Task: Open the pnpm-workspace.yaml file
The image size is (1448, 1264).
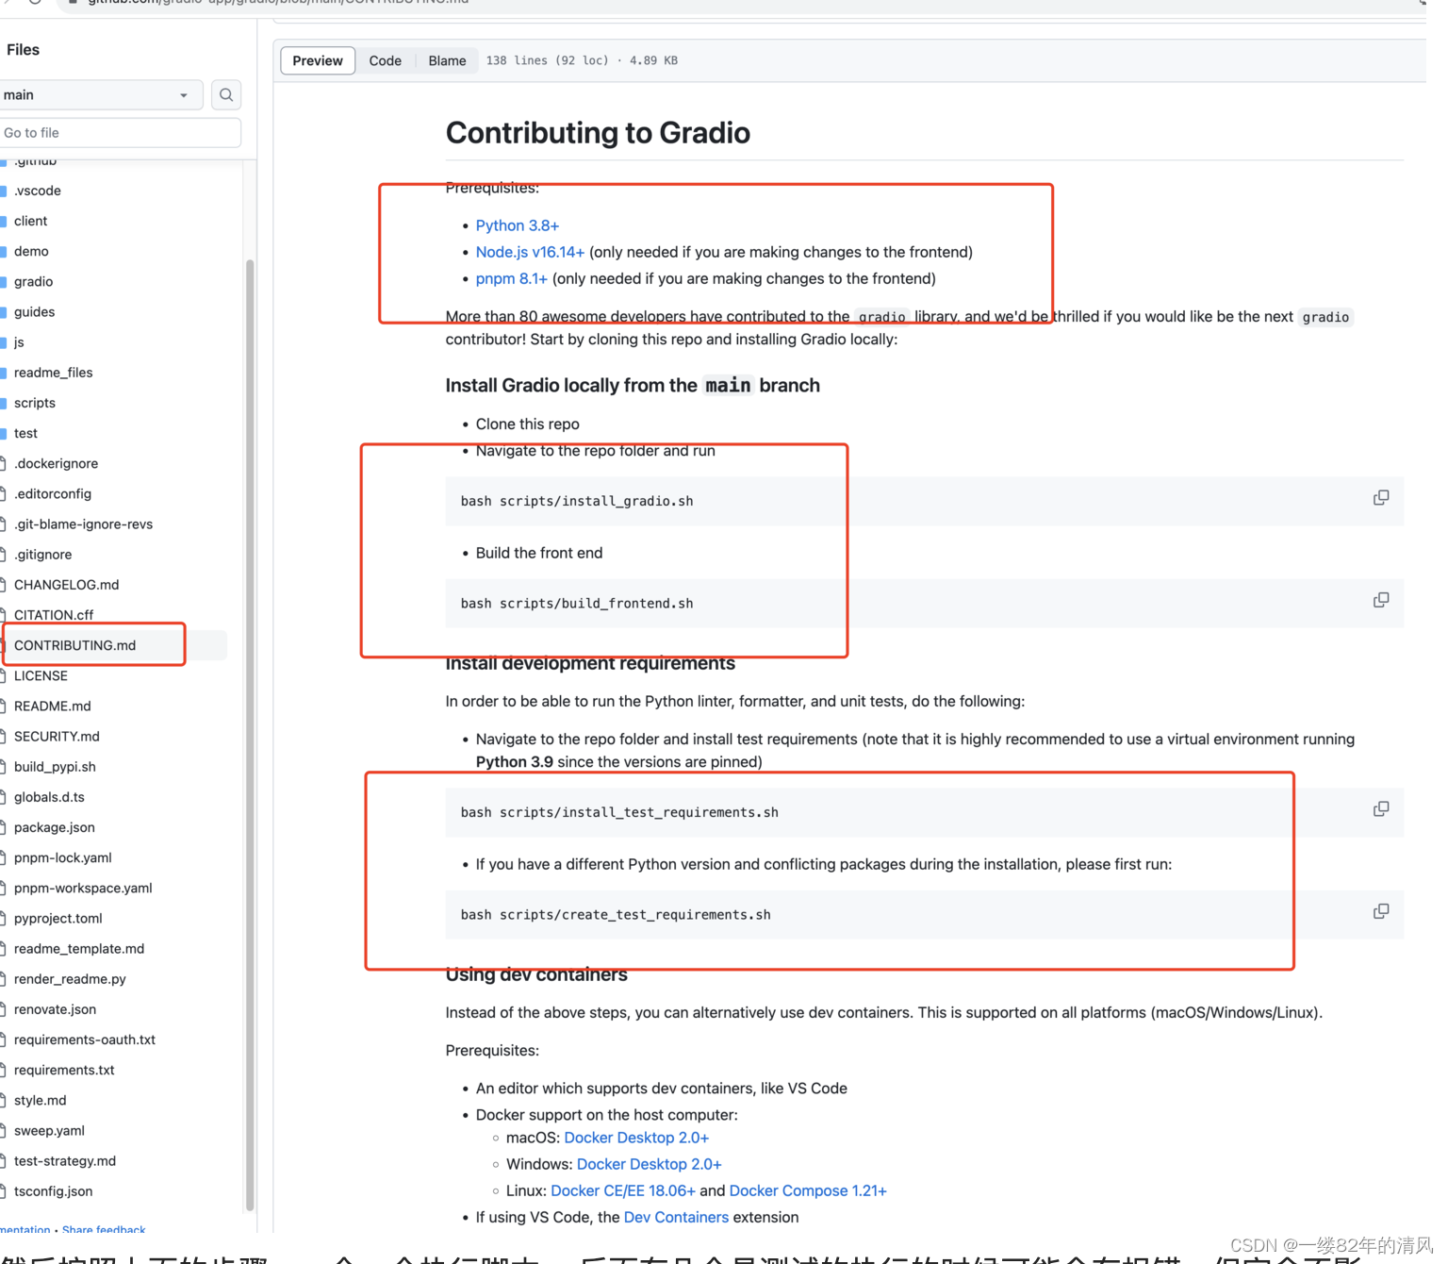Action: [83, 888]
